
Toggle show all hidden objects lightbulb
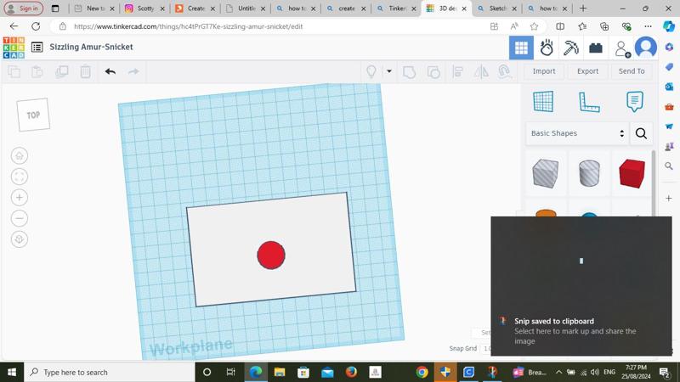point(371,71)
